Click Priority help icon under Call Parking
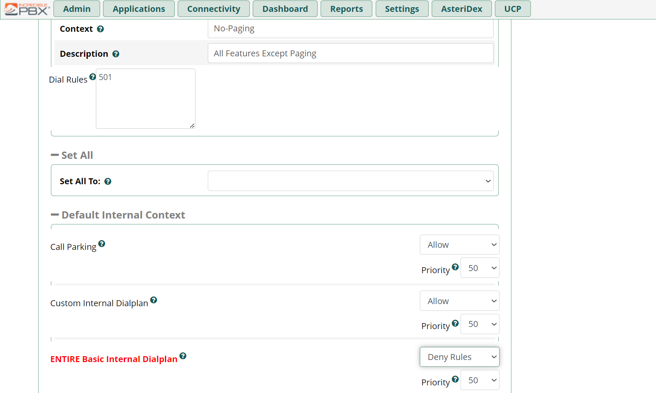Image resolution: width=656 pixels, height=393 pixels. tap(455, 267)
